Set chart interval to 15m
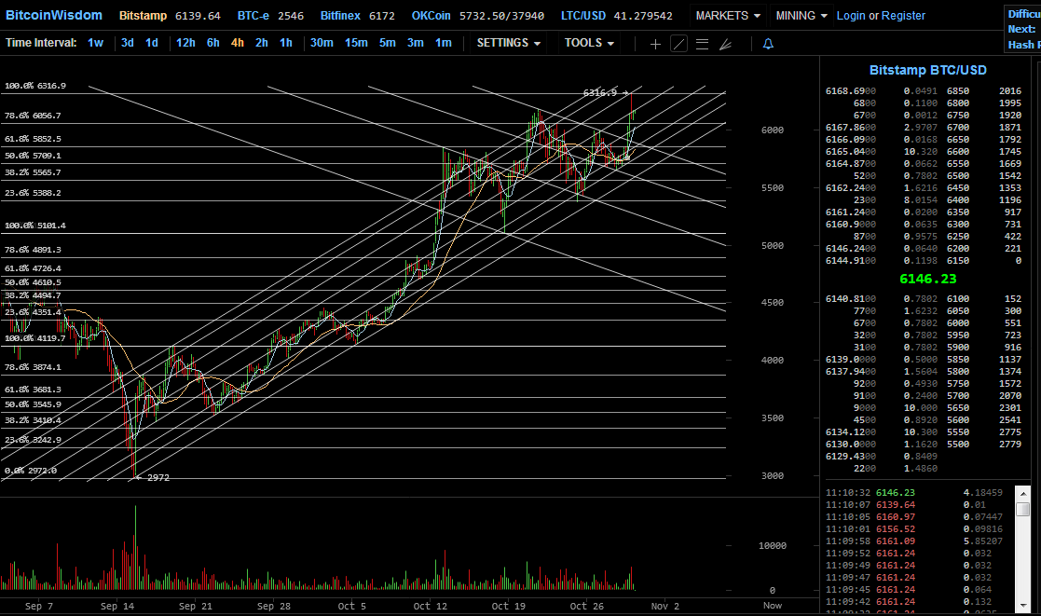This screenshot has height=616, width=1041. 356,43
